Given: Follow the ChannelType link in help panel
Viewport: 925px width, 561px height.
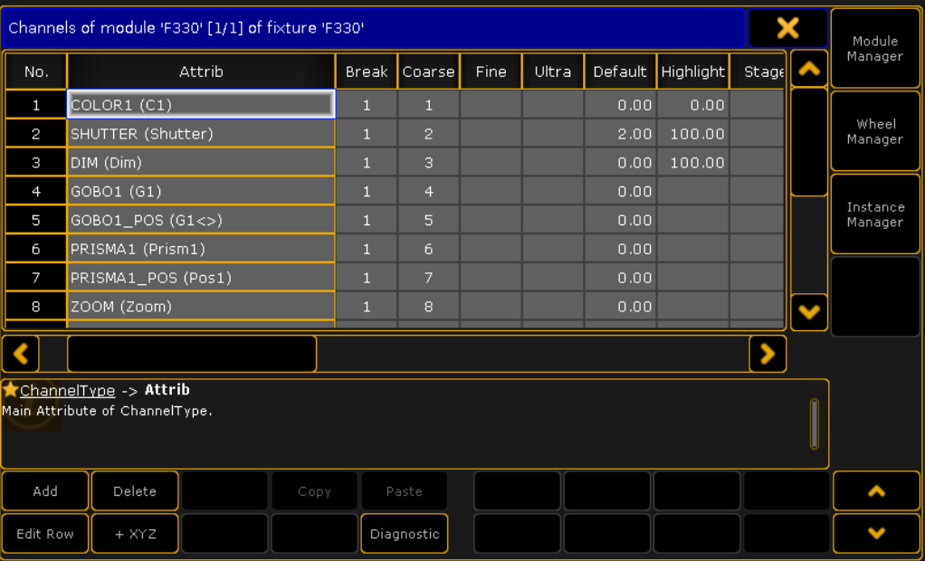Looking at the screenshot, I should (x=67, y=391).
